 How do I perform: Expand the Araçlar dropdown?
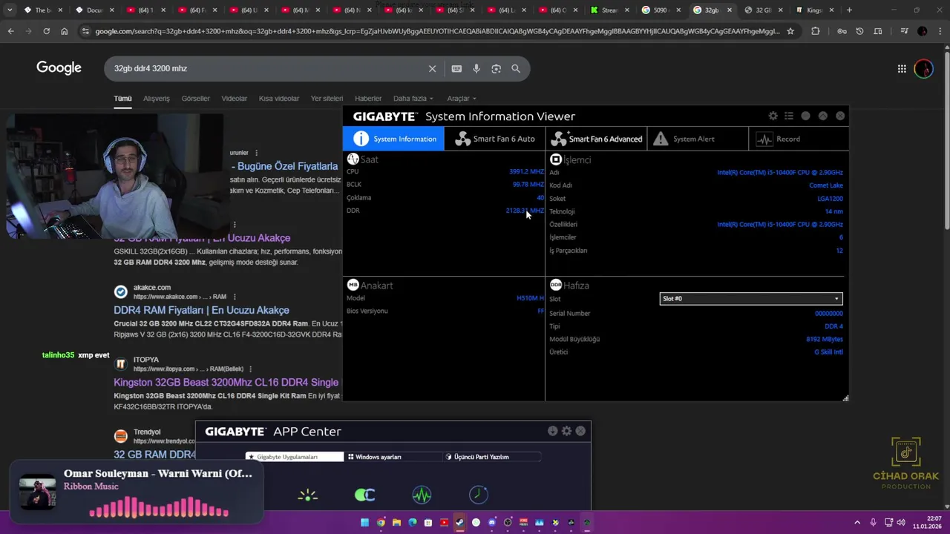tap(461, 98)
